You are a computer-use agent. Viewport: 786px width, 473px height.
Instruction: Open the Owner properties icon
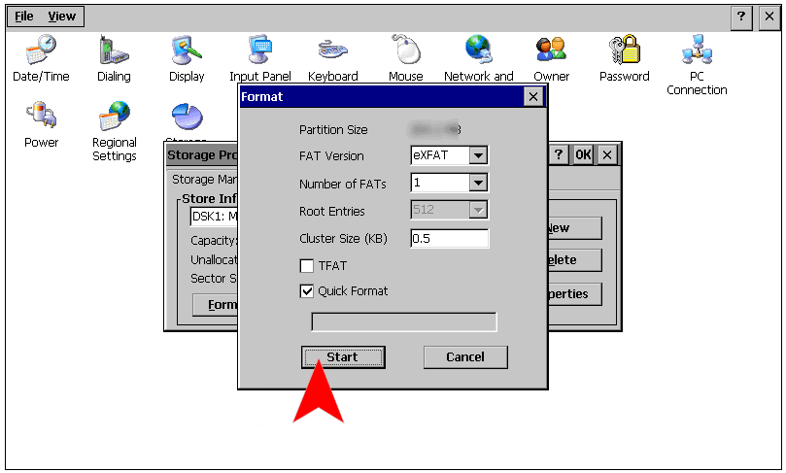point(551,51)
